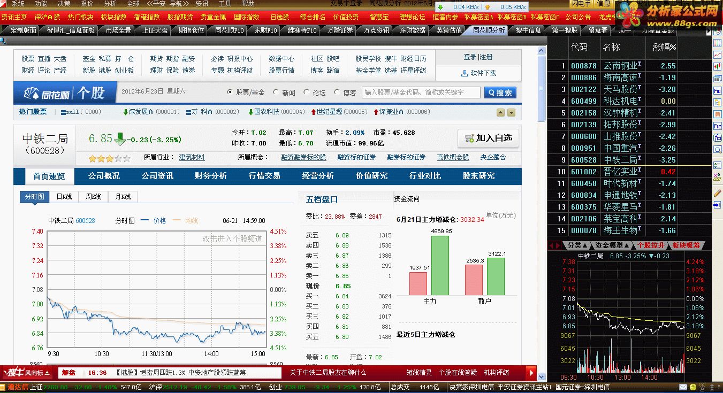This screenshot has width=723, height=393.
Task: Click the blue exit arrow sidebar icon
Action: [x=717, y=205]
